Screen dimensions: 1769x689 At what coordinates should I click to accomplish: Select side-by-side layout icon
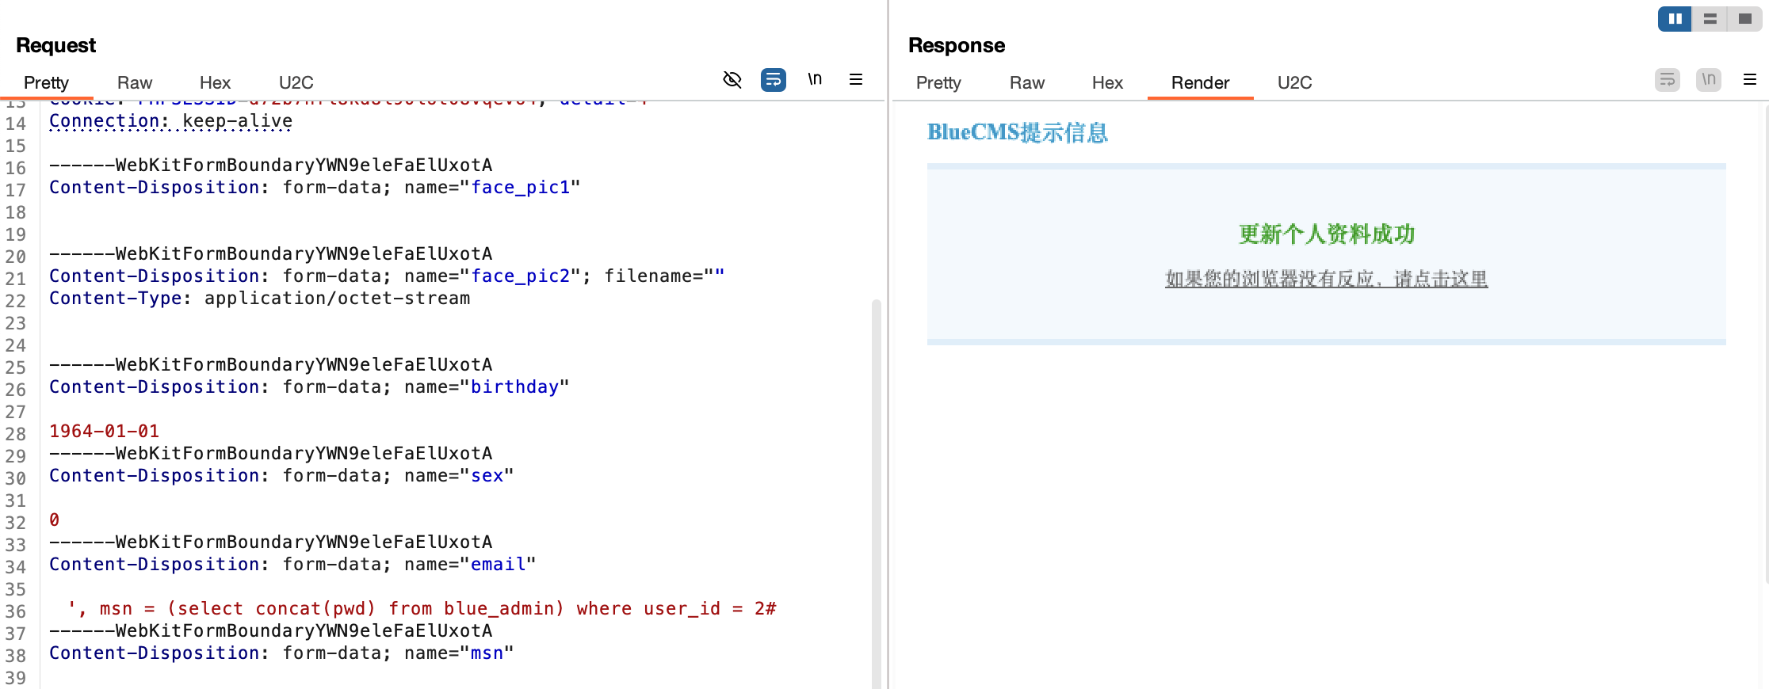pos(1675,19)
